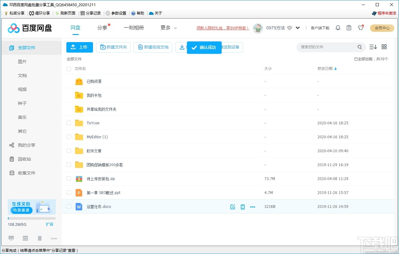
Task: Open the 会员中心 button
Action: tap(382, 28)
